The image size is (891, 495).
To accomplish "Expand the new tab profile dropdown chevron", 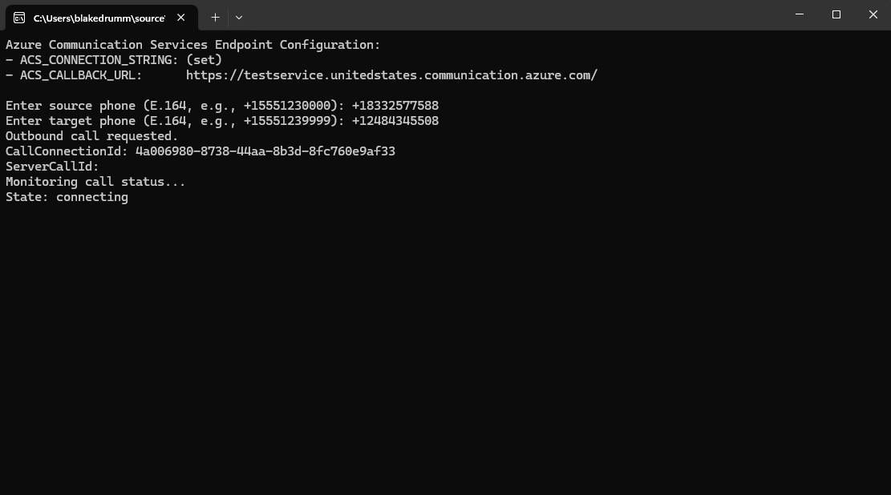I will 239,17.
